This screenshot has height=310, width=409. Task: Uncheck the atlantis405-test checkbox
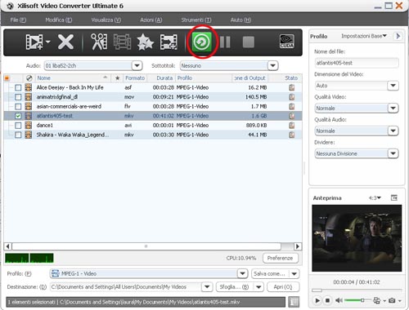pyautogui.click(x=18, y=116)
